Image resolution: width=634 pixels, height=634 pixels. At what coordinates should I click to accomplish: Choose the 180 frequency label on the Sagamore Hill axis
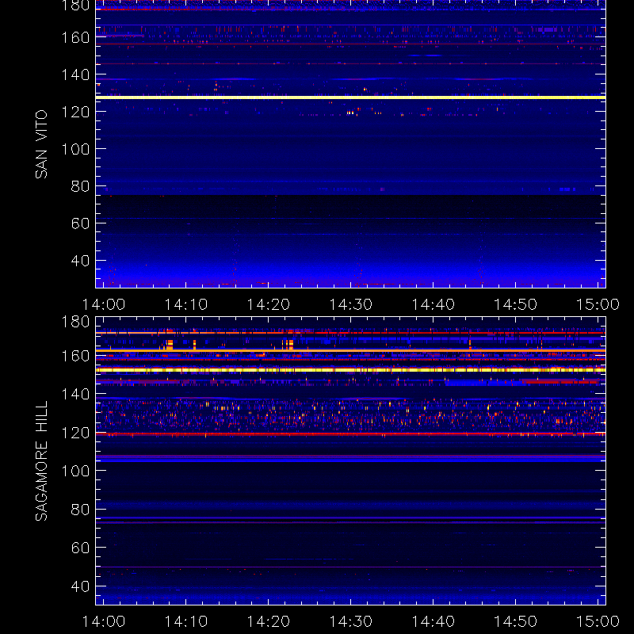pyautogui.click(x=75, y=322)
